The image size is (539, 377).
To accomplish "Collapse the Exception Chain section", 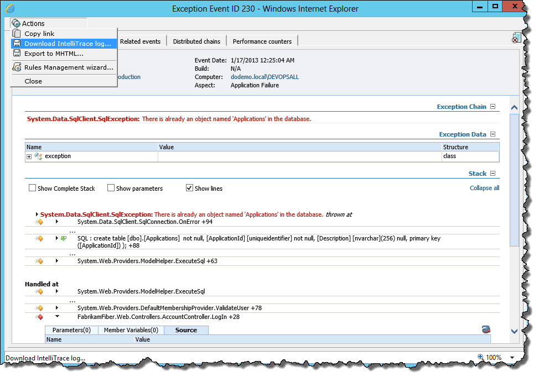I will pos(493,107).
